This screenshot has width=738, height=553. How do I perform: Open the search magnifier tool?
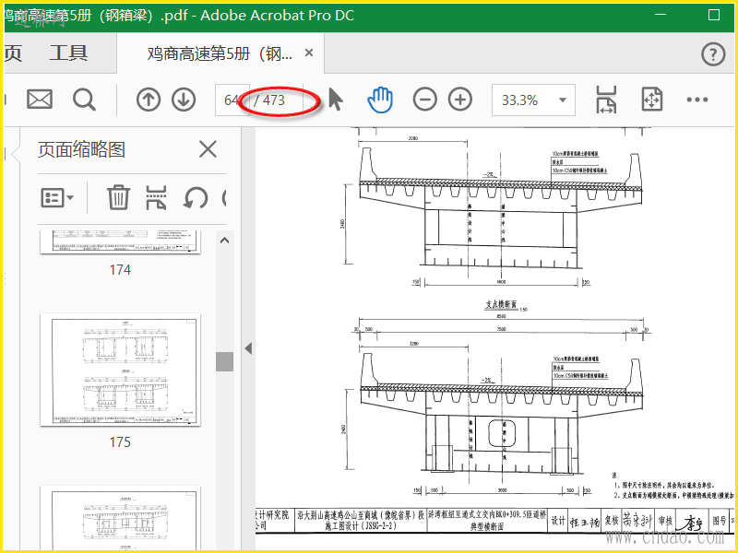(x=84, y=100)
